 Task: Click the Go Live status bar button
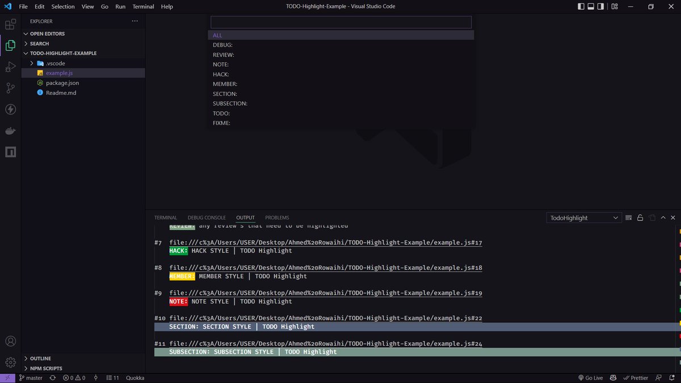click(x=590, y=378)
